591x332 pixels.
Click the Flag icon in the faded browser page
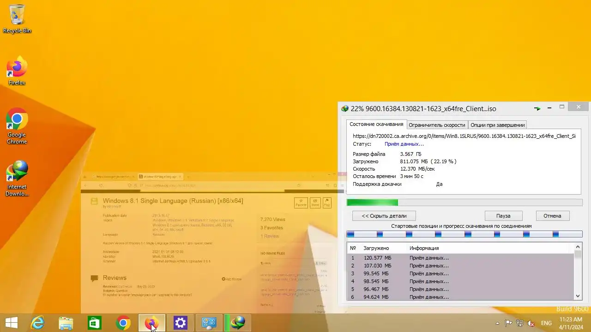327,203
